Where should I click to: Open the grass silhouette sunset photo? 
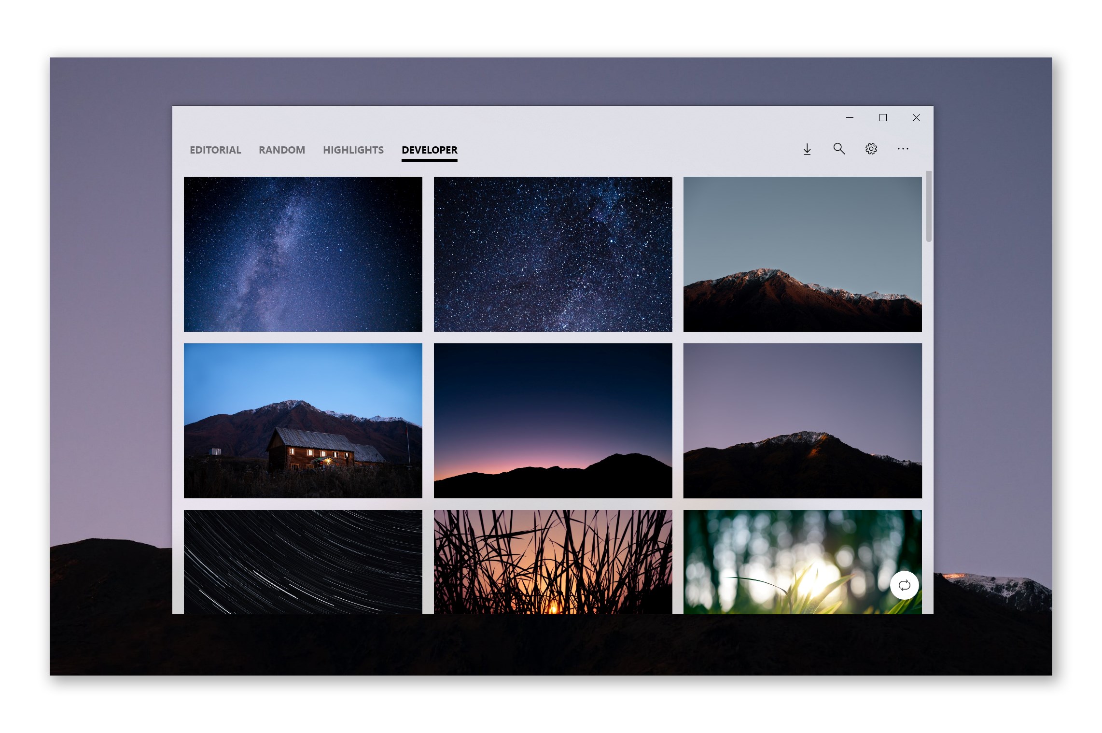pos(553,562)
